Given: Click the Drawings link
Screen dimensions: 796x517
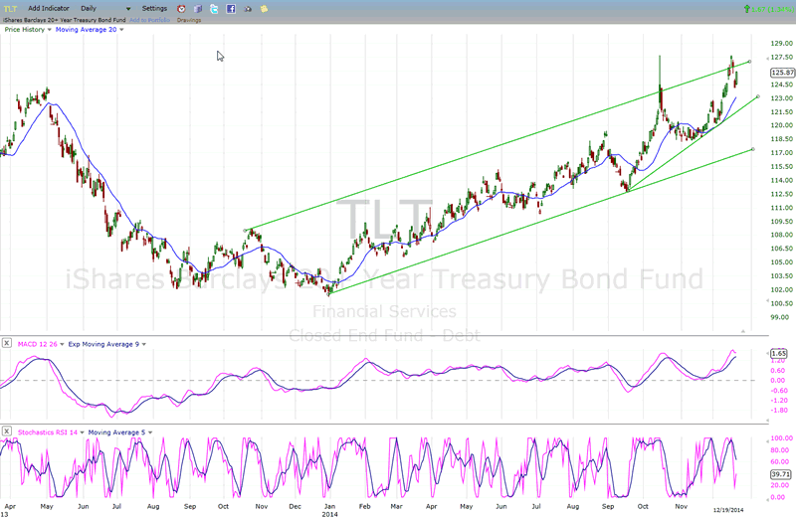Looking at the screenshot, I should 189,20.
